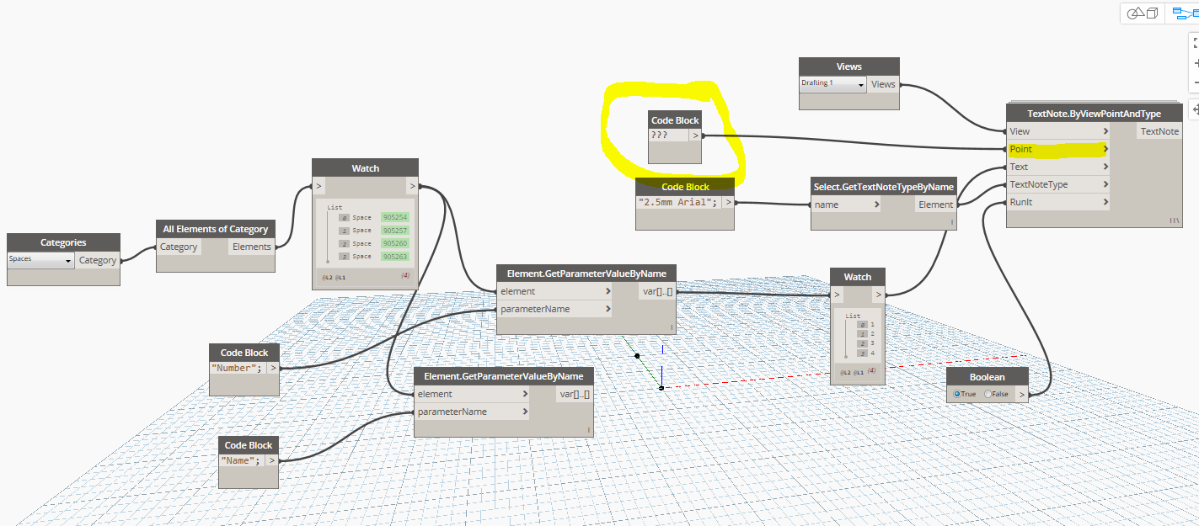This screenshot has height=526, width=1199.
Task: Click the TextNote output port
Action: pos(1159,131)
